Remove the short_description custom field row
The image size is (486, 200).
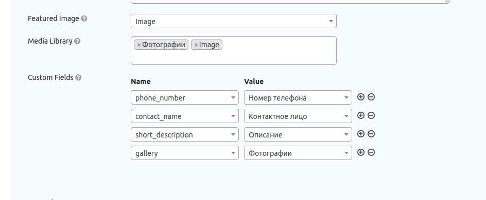[371, 134]
